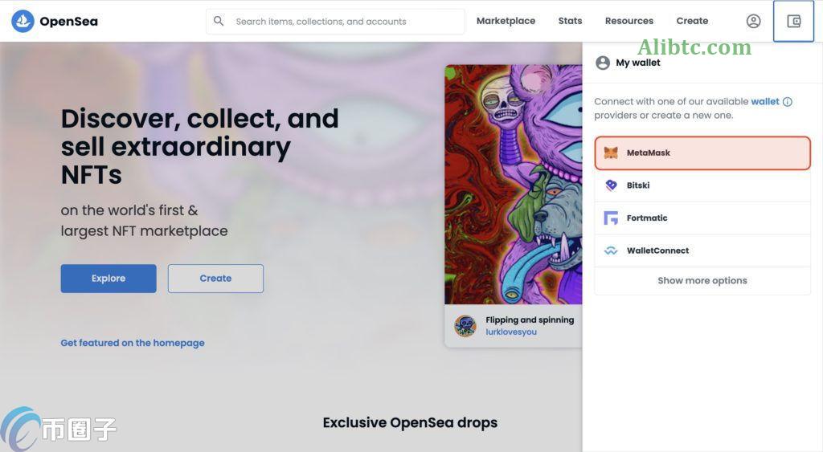Click the Bitski wallet icon
This screenshot has width=823, height=452.
point(611,185)
